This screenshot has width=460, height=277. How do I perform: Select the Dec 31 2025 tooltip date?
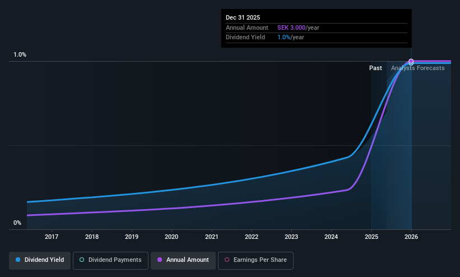coord(243,17)
